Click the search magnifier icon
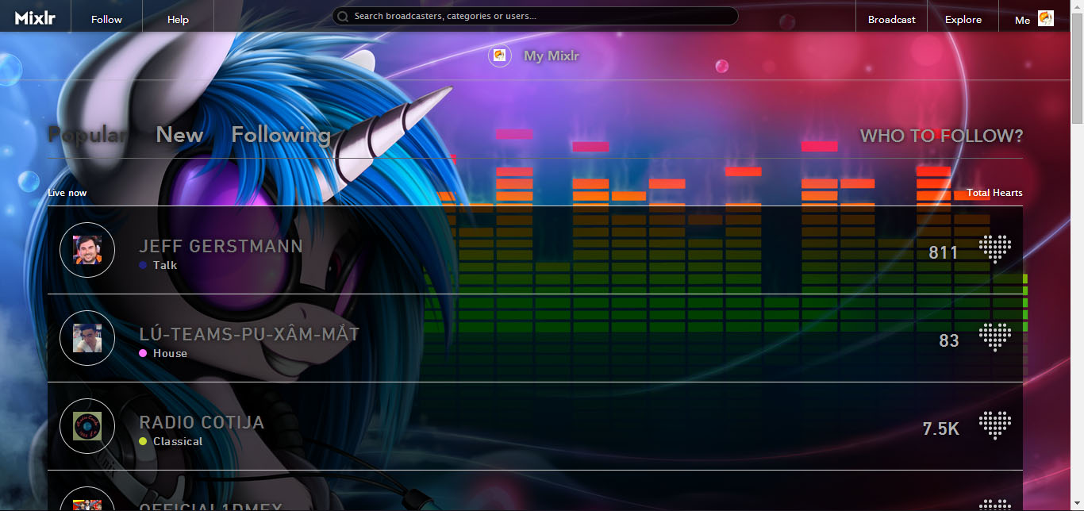1084x511 pixels. coord(343,16)
